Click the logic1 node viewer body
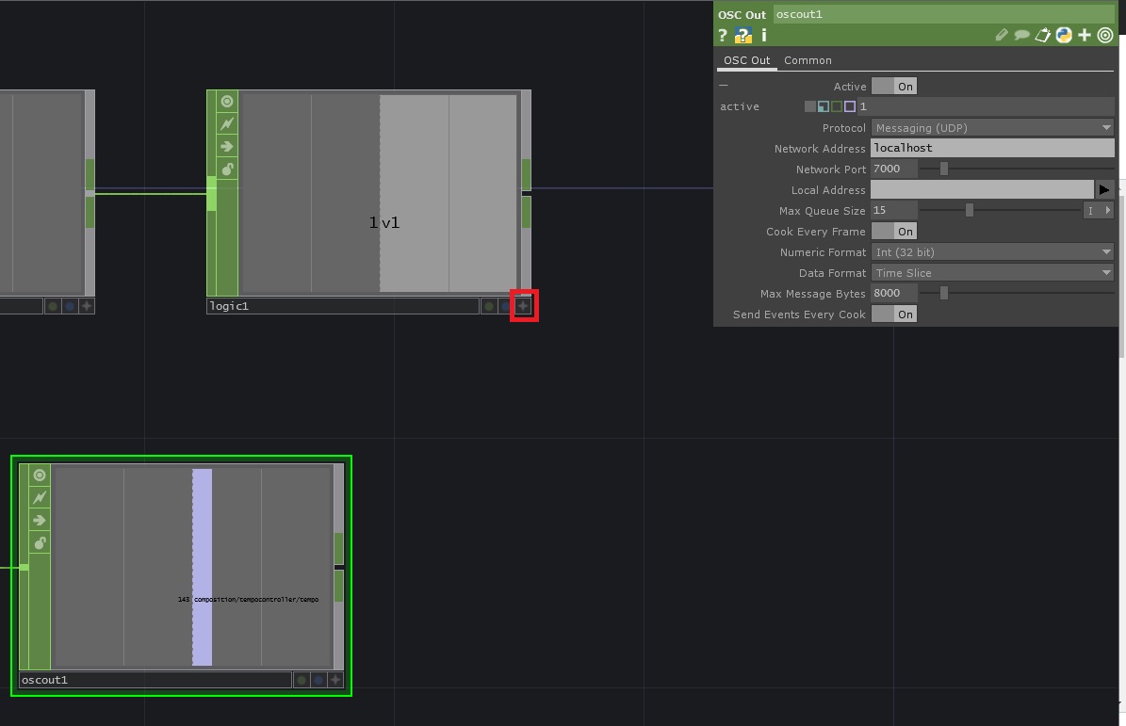This screenshot has width=1126, height=726. (379, 194)
